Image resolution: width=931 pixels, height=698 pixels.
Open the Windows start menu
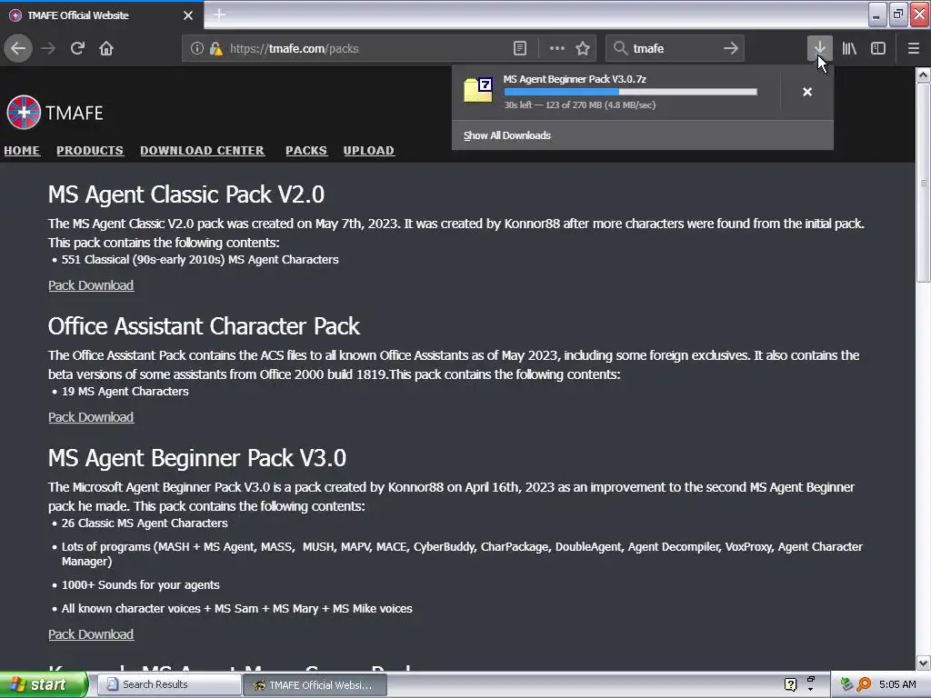point(44,684)
